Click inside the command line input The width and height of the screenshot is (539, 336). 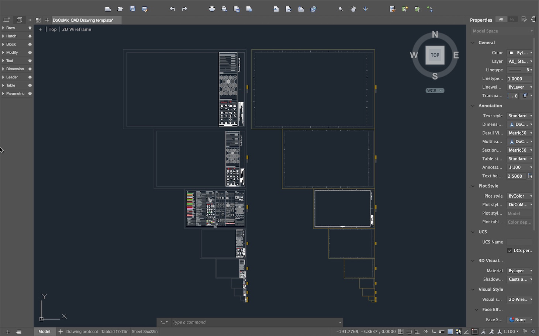tap(240, 322)
